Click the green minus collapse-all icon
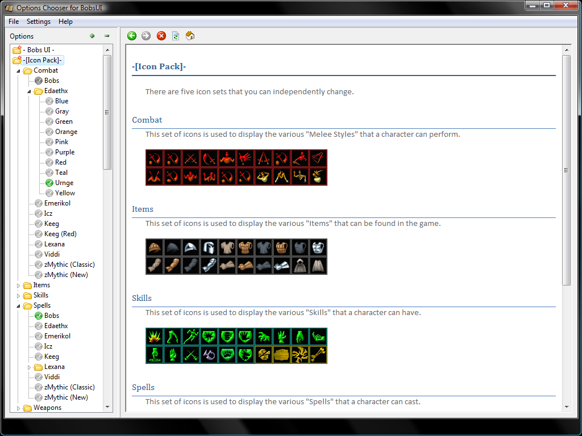Viewport: 582px width, 436px height. pyautogui.click(x=107, y=36)
